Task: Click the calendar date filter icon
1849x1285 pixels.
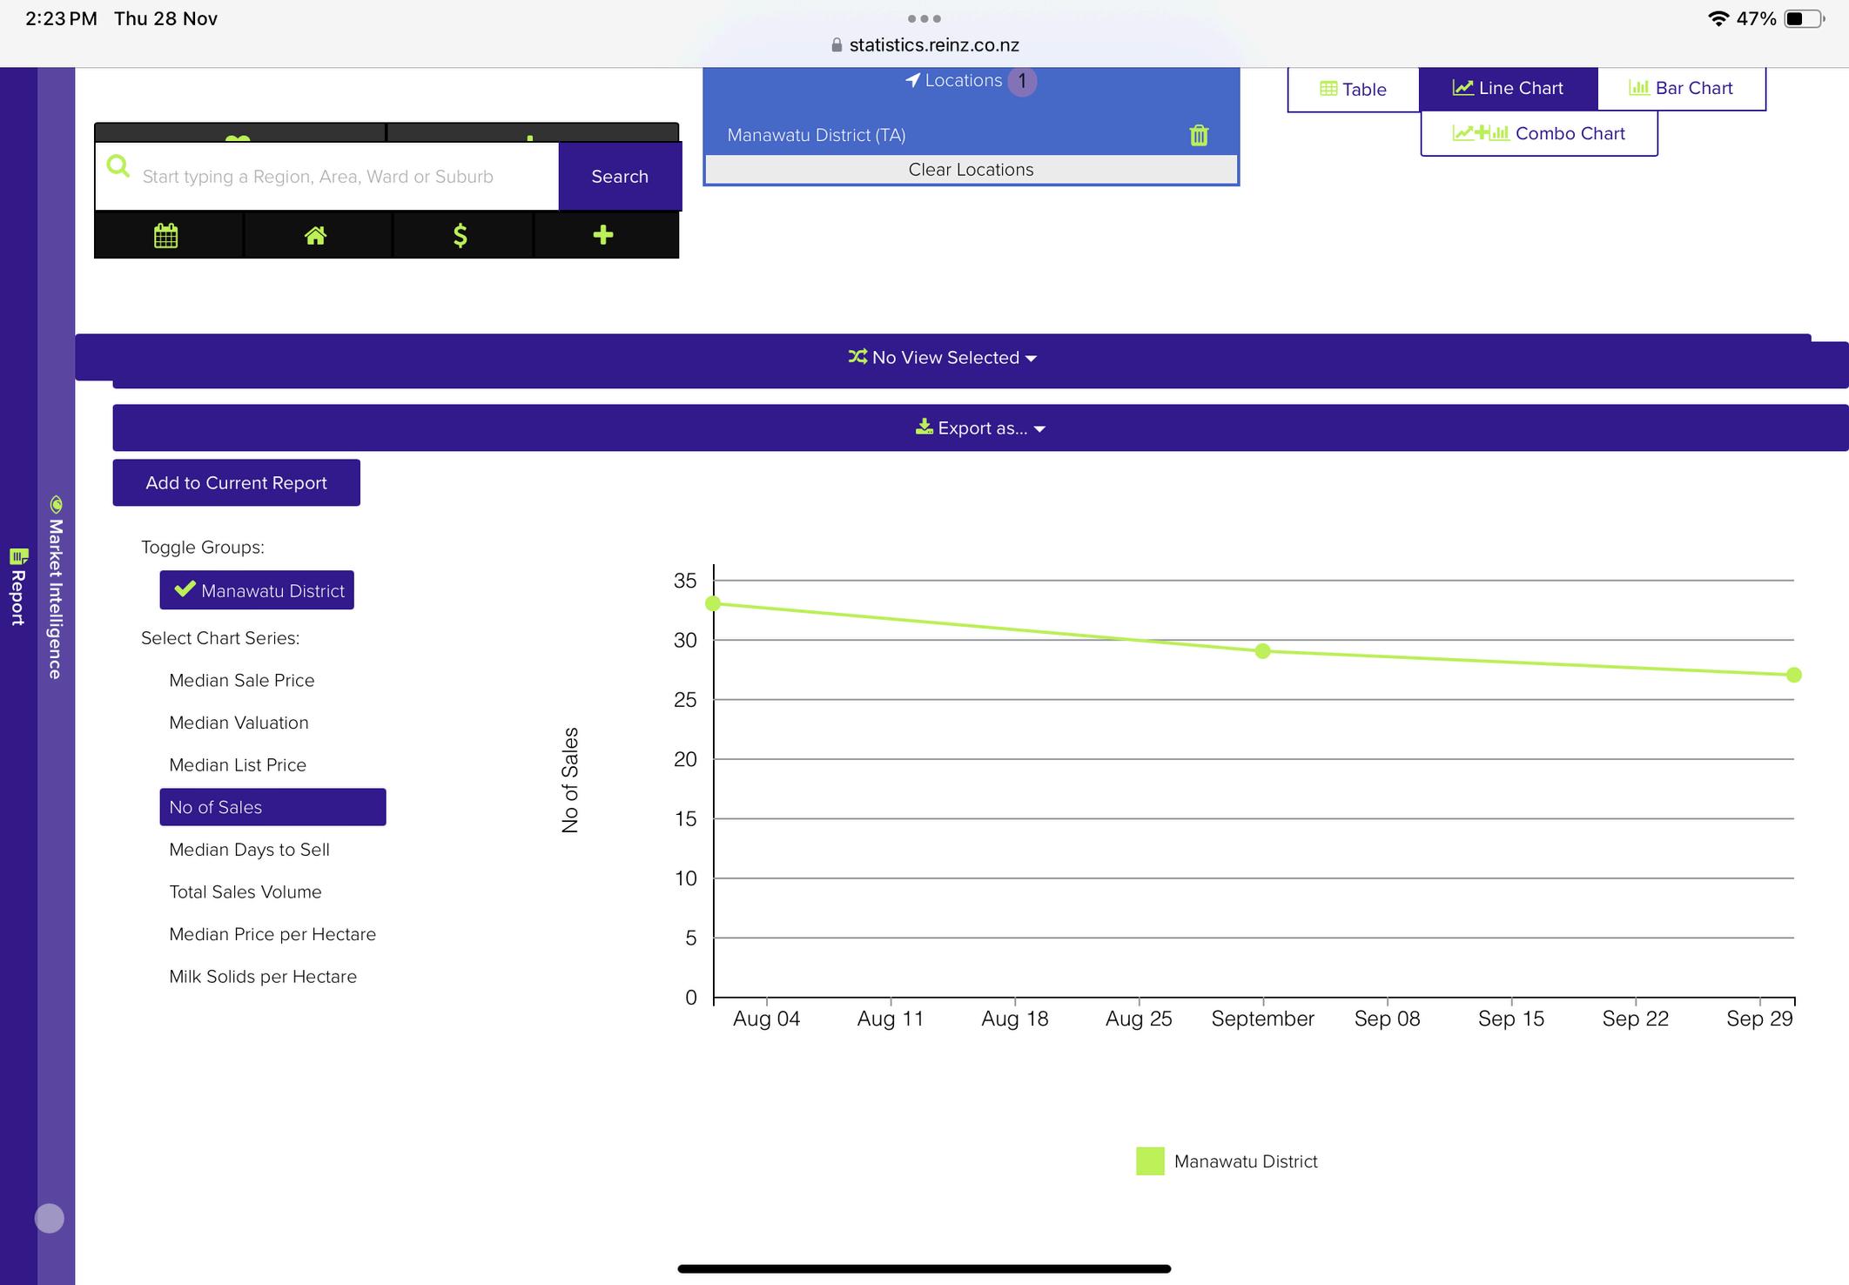Action: (166, 235)
